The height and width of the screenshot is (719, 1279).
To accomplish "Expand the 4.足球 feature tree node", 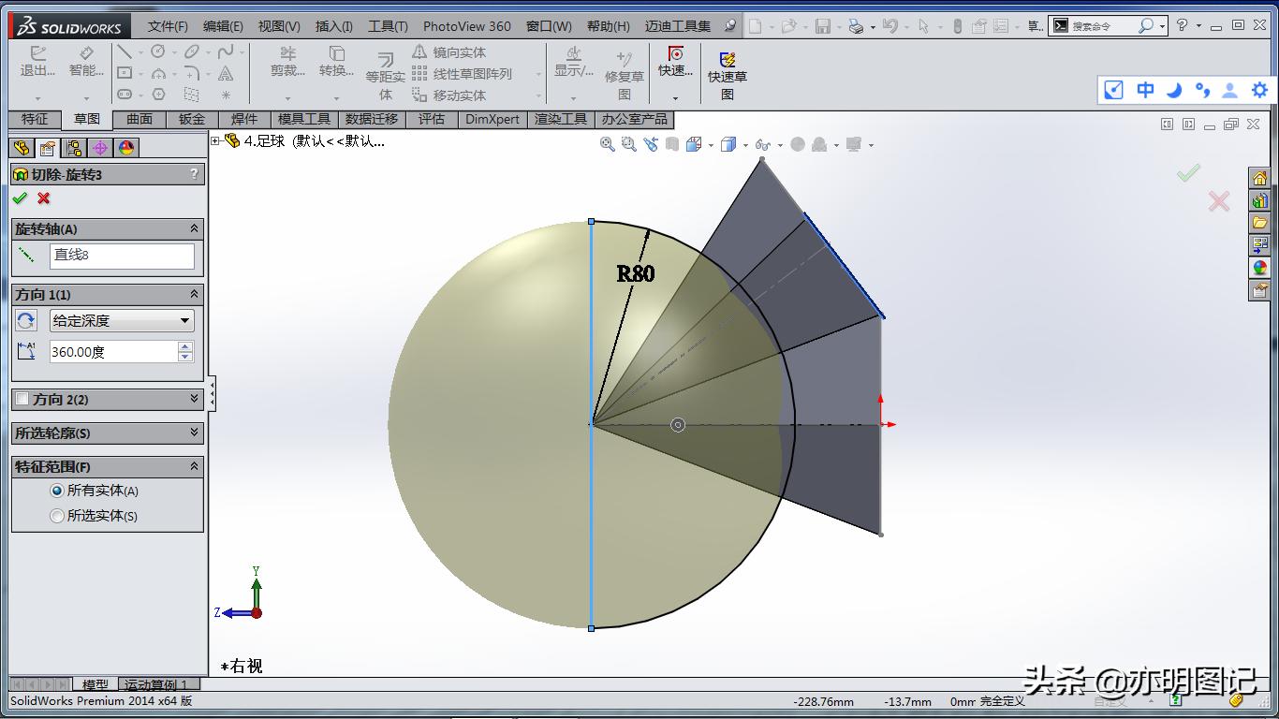I will click(215, 141).
